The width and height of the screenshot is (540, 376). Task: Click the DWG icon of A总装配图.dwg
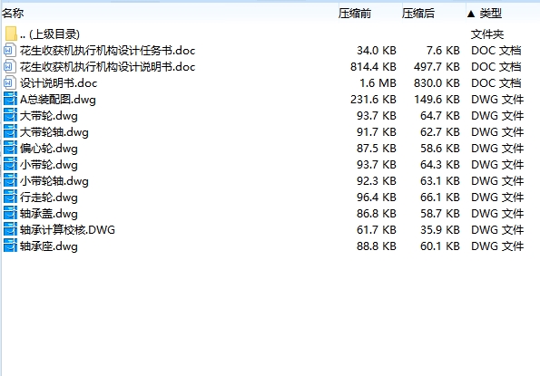(x=10, y=100)
